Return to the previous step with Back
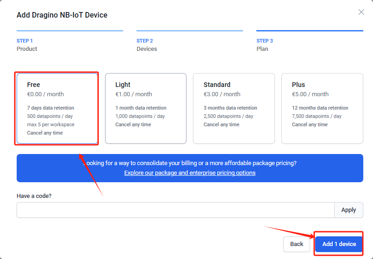The image size is (373, 259). (x=296, y=244)
